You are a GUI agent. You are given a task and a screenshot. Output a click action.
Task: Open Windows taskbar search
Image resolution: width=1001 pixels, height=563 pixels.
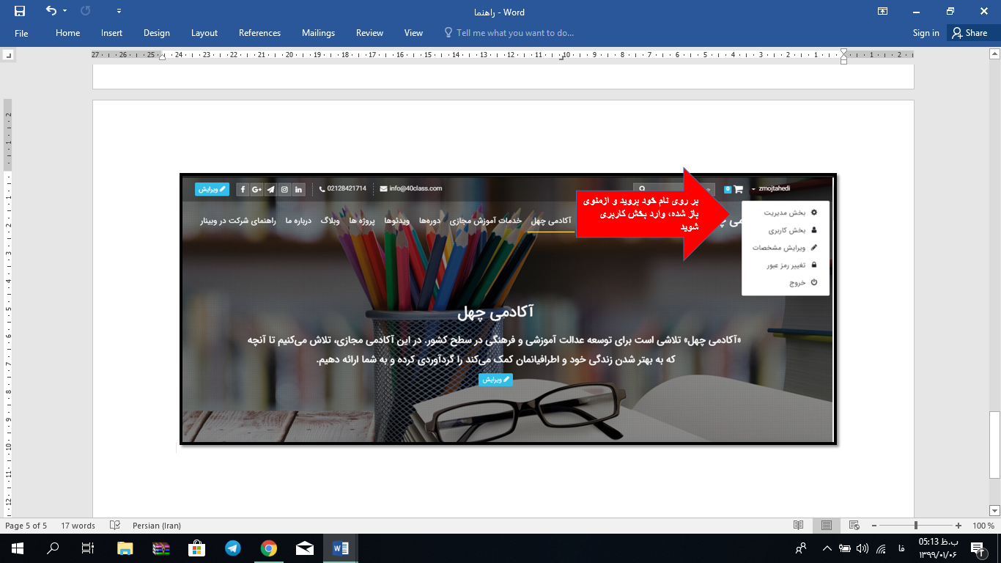click(x=53, y=548)
